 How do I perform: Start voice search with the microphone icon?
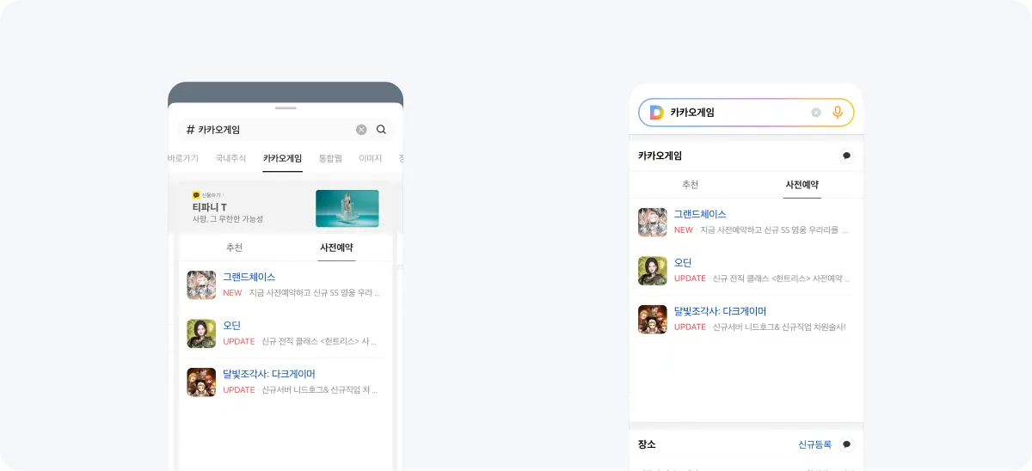[838, 113]
